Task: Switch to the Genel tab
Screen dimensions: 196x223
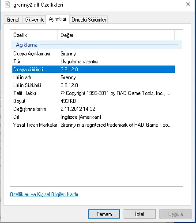Action: (13, 20)
